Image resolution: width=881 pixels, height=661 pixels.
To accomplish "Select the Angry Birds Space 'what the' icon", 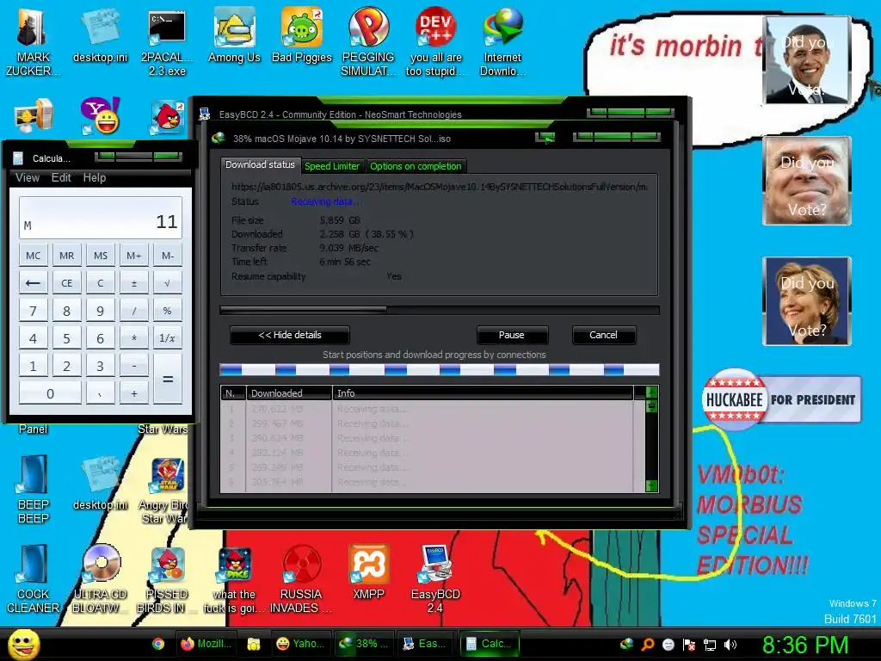I will [x=234, y=579].
